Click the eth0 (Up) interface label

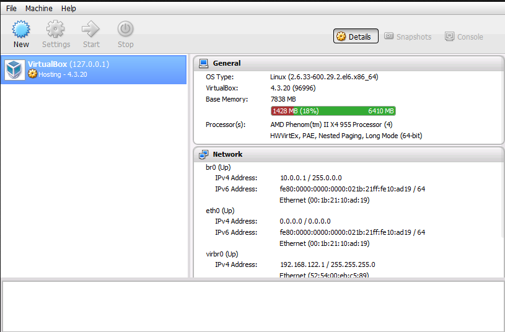click(x=221, y=211)
